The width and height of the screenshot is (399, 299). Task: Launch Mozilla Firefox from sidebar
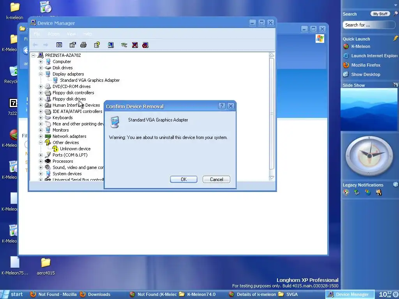coord(362,65)
